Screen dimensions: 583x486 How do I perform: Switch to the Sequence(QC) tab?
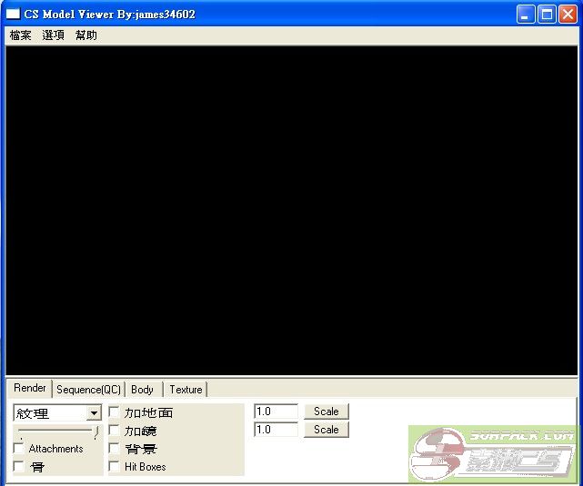point(88,390)
